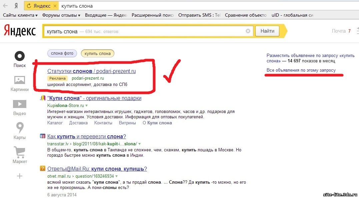Open the Сравнение объектов bookmark
Screen dimensions: 359x198
pyautogui.click(x=246, y=15)
